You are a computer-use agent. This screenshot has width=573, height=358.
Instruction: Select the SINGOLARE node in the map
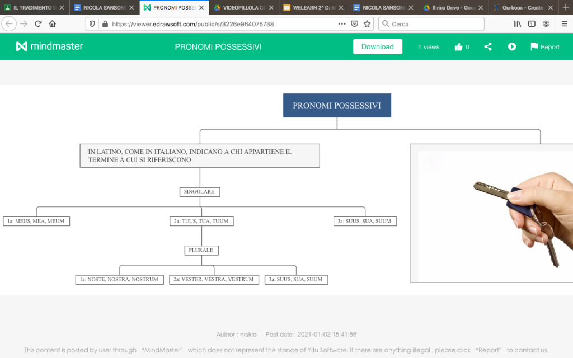(x=199, y=191)
